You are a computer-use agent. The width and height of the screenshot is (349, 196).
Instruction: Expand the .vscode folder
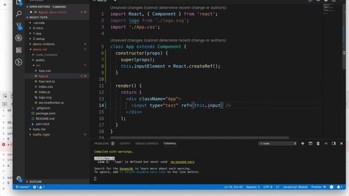[39, 23]
